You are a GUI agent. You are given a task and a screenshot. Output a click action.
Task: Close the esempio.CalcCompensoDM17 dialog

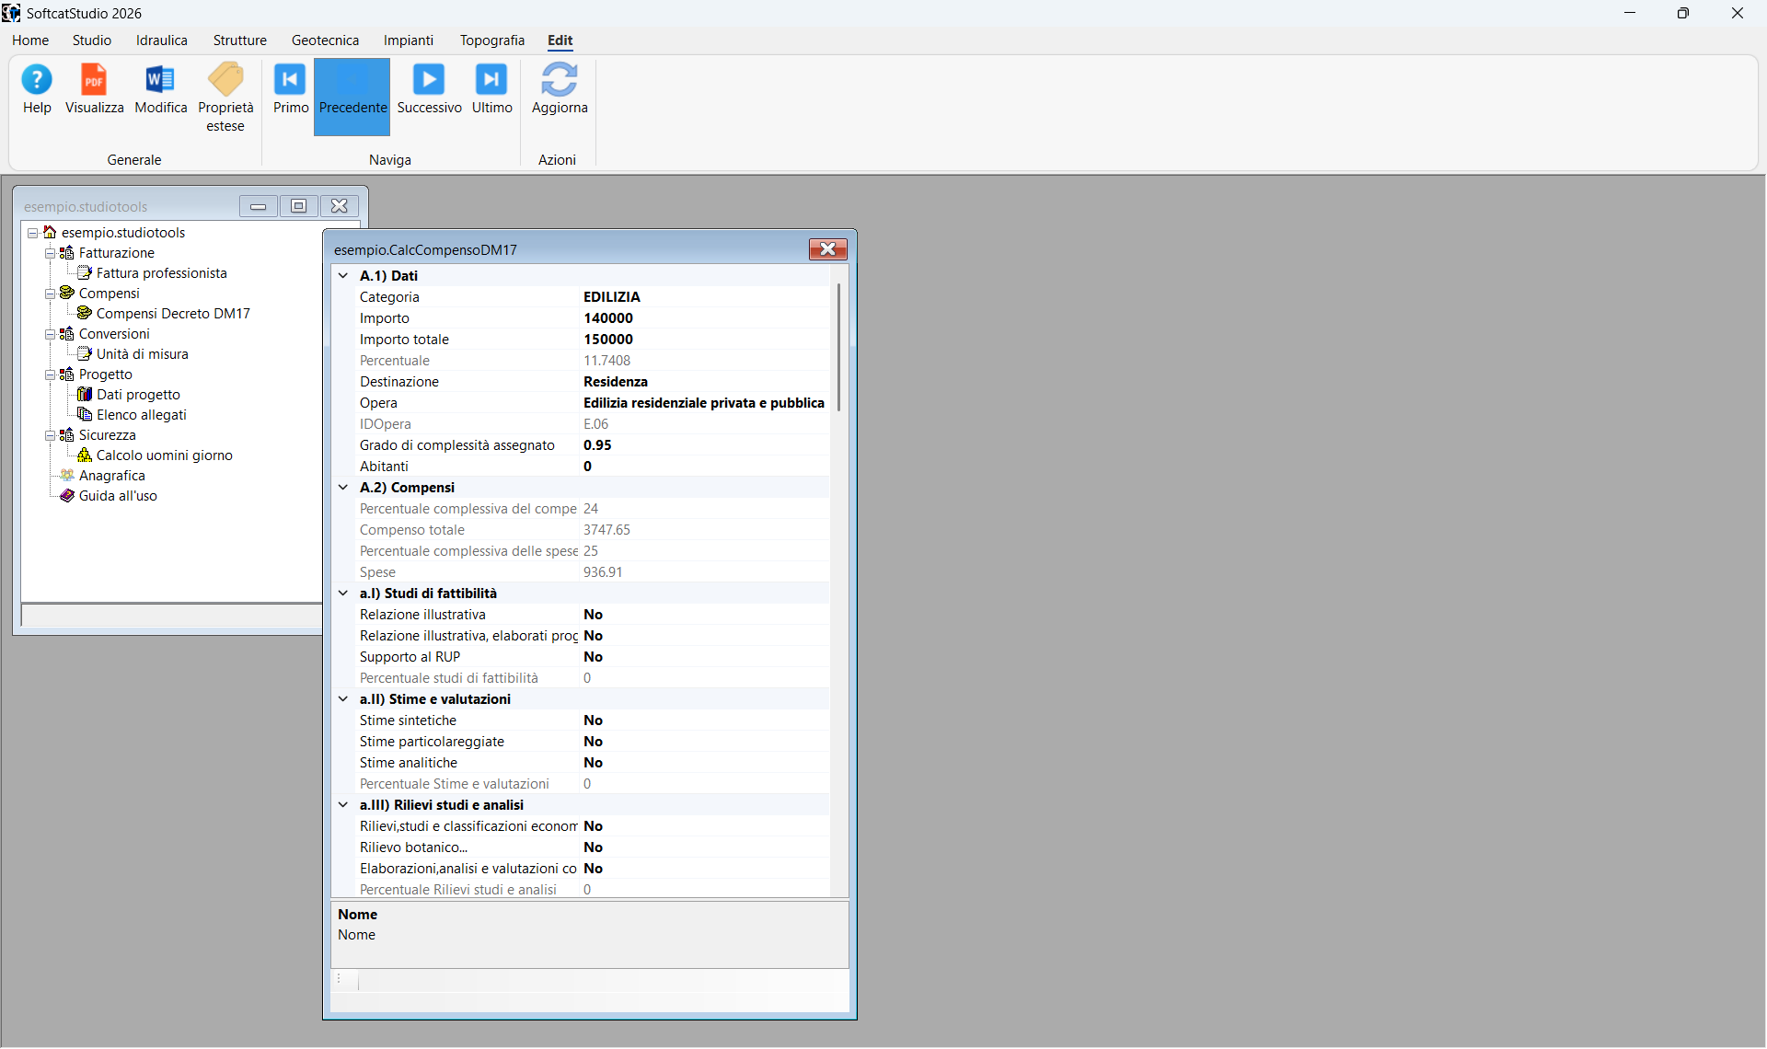(827, 249)
